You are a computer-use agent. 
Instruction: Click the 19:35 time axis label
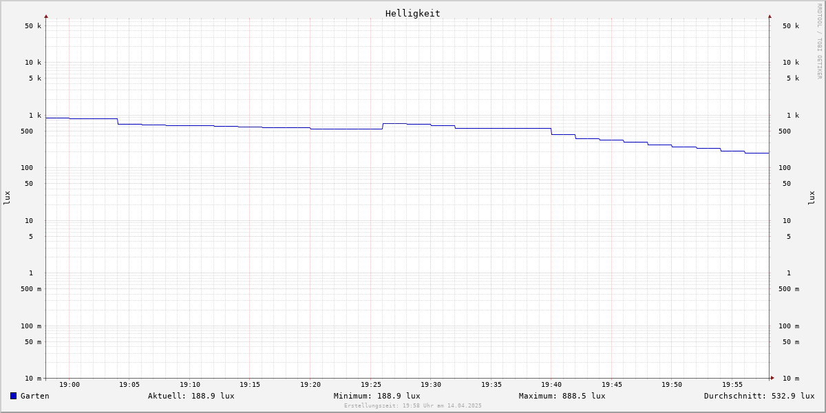(491, 385)
